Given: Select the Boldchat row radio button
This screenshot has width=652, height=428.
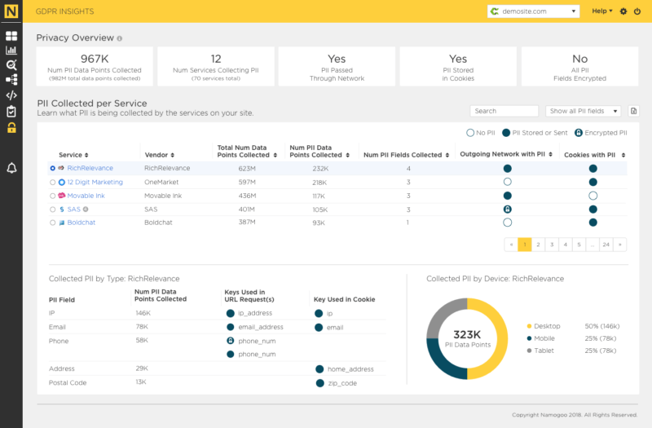Looking at the screenshot, I should 52,223.
